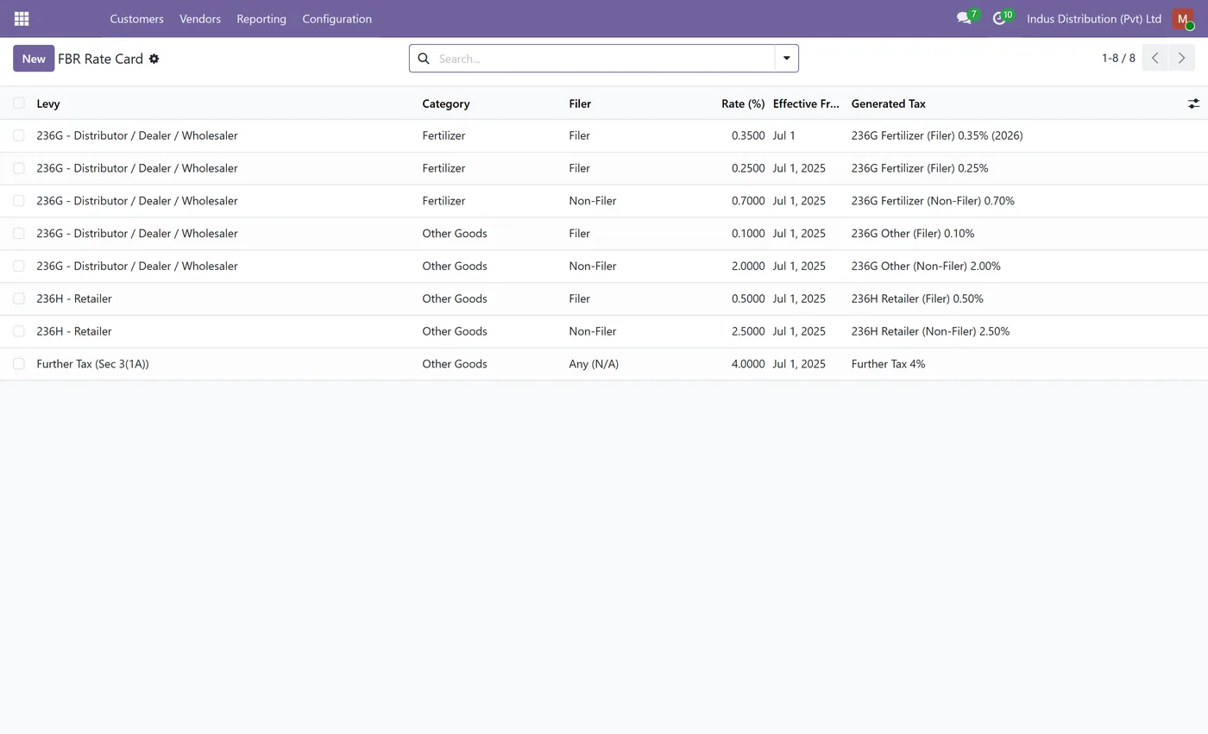Image resolution: width=1208 pixels, height=734 pixels.
Task: Open optional columns adjust settings icon
Action: pos(1193,104)
